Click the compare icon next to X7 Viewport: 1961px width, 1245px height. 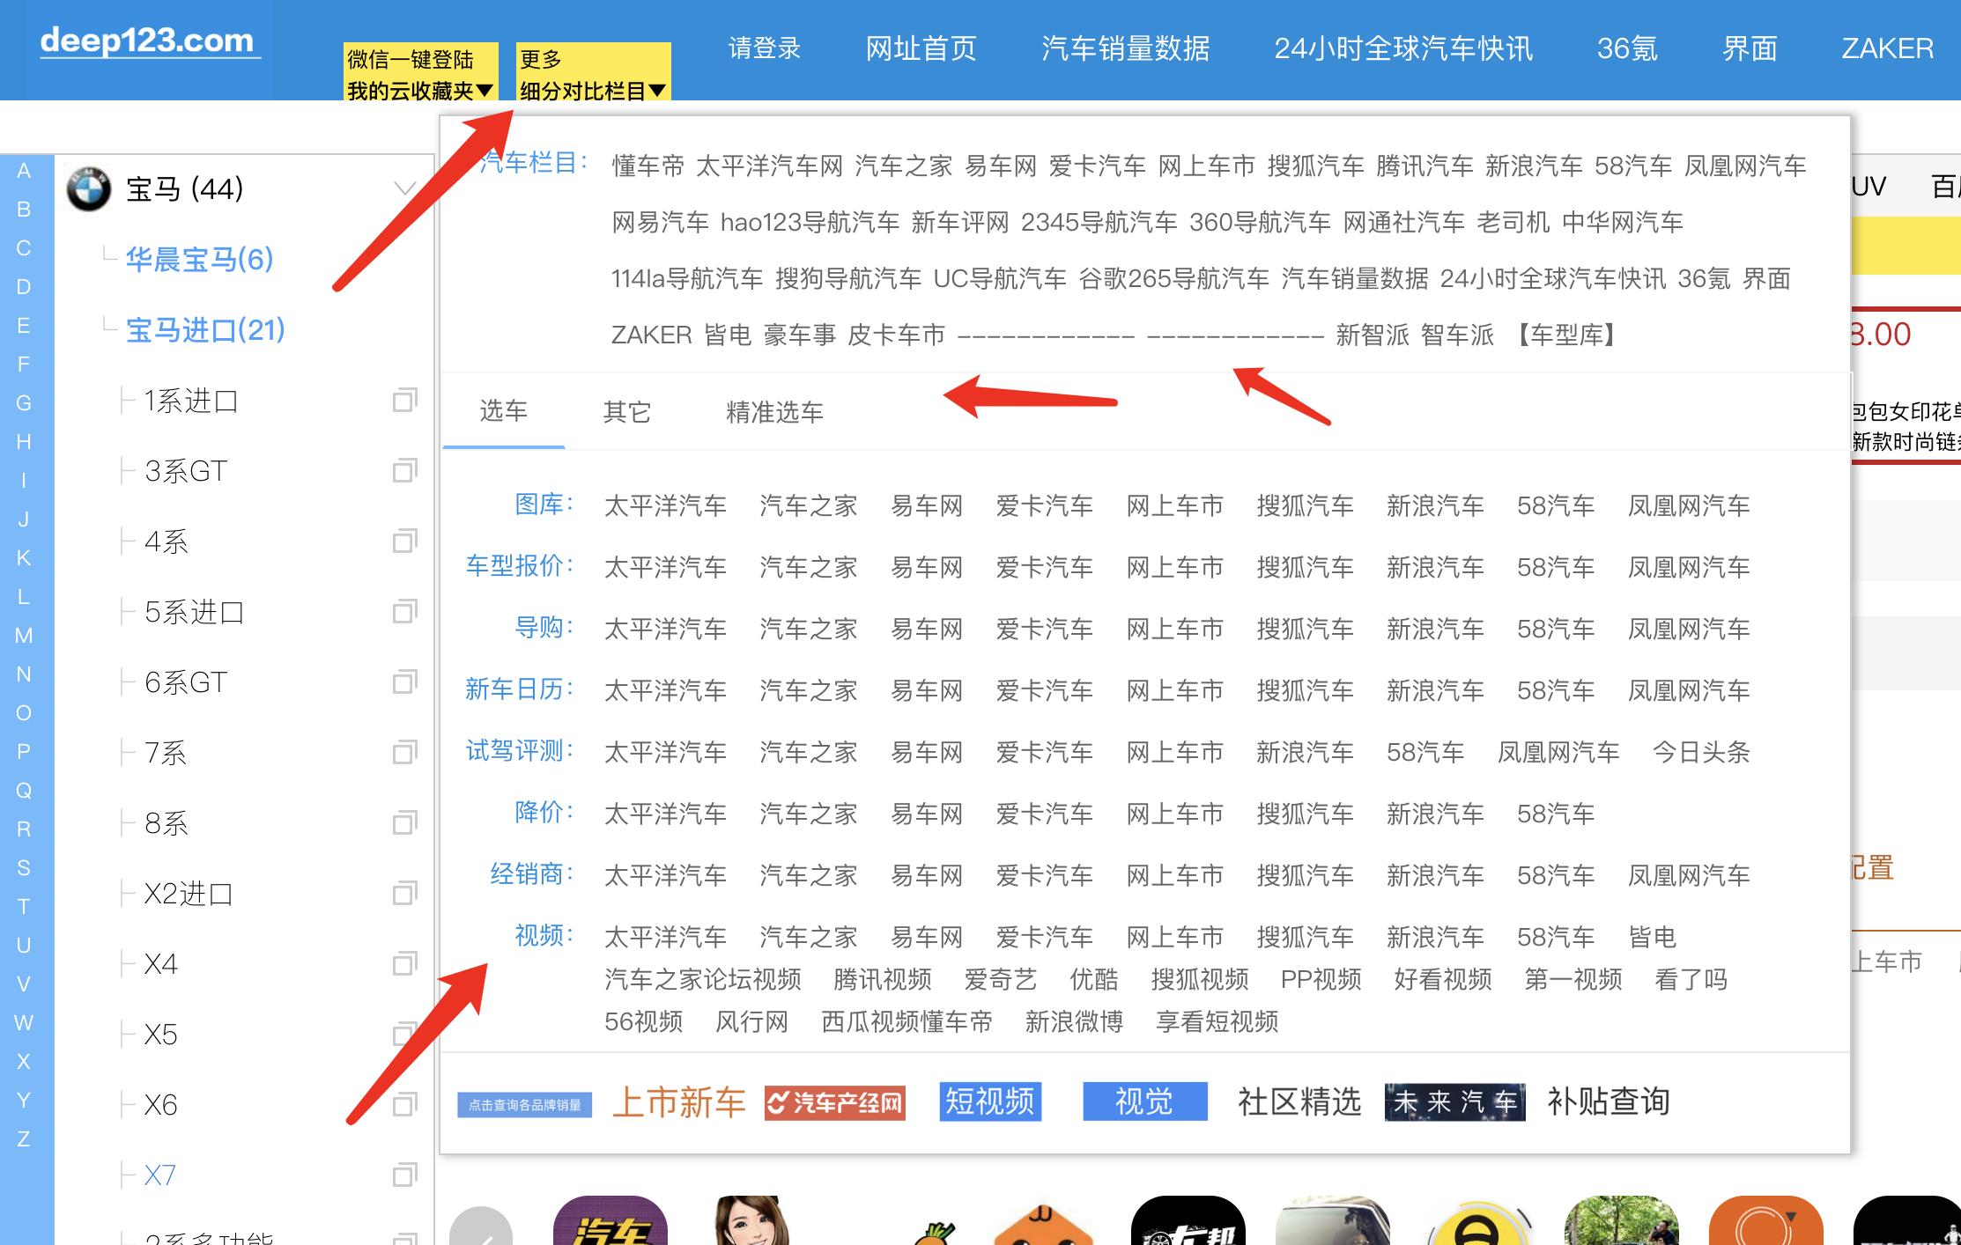click(403, 1175)
